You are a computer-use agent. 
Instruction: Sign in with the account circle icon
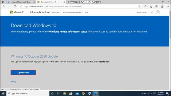point(158,12)
